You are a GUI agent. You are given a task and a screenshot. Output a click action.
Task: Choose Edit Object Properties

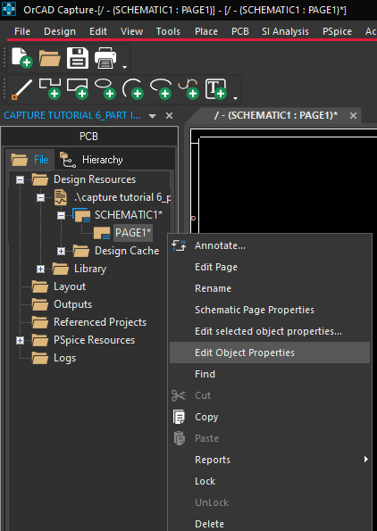(270, 353)
